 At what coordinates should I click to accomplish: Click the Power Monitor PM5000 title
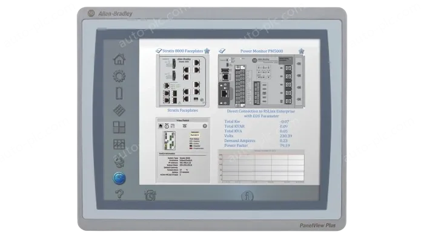point(262,51)
